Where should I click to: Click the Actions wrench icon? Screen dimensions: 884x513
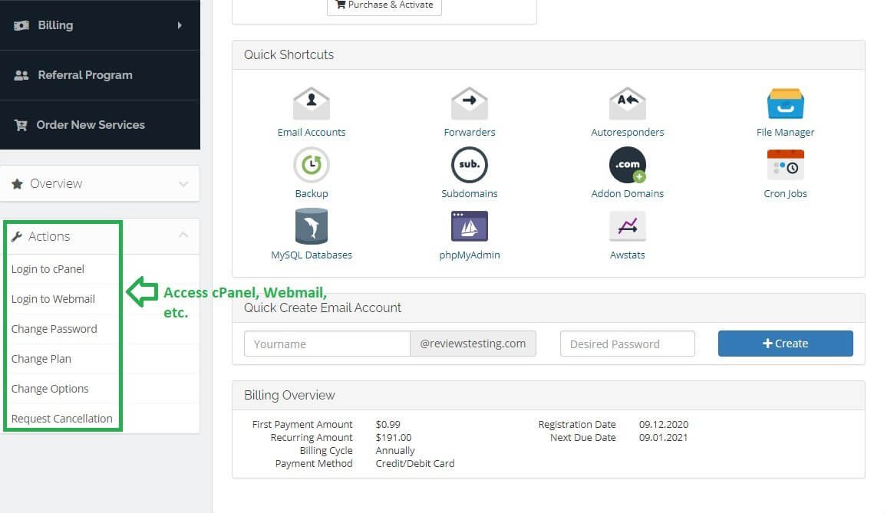coord(17,236)
